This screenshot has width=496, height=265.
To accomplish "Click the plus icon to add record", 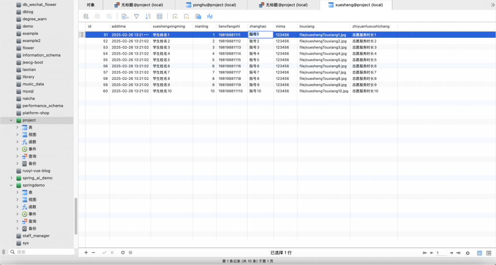I will (86, 252).
